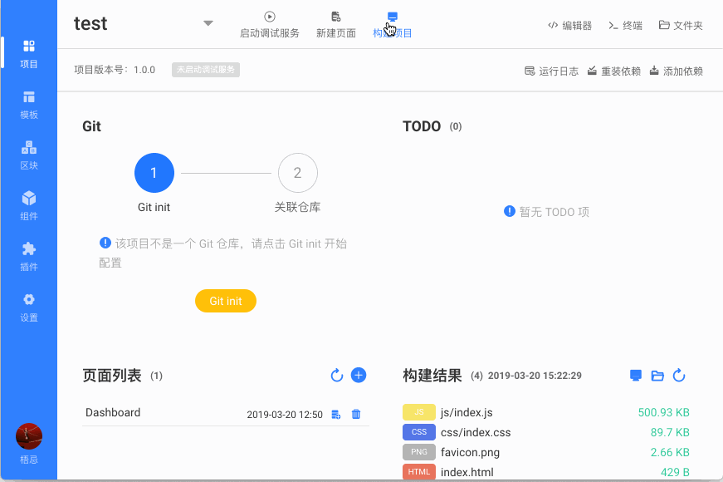
Task: Click the red HTML file type badge
Action: (x=419, y=472)
